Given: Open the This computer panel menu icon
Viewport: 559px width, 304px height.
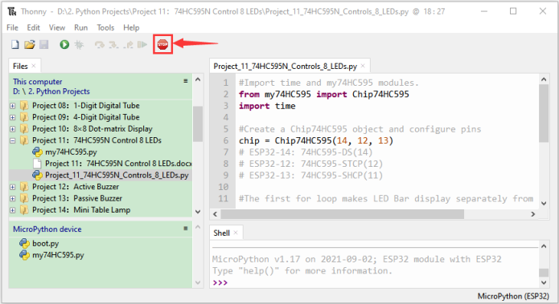Looking at the screenshot, I should pos(185,81).
